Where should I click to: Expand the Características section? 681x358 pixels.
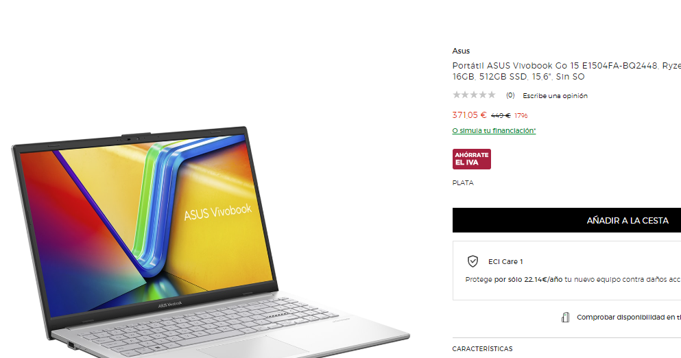point(482,349)
